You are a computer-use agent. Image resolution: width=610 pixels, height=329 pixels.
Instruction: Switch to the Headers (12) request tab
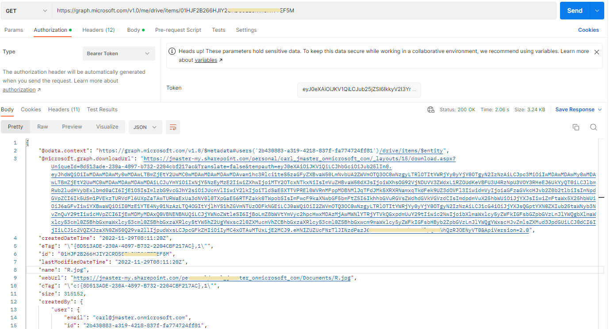tap(98, 30)
